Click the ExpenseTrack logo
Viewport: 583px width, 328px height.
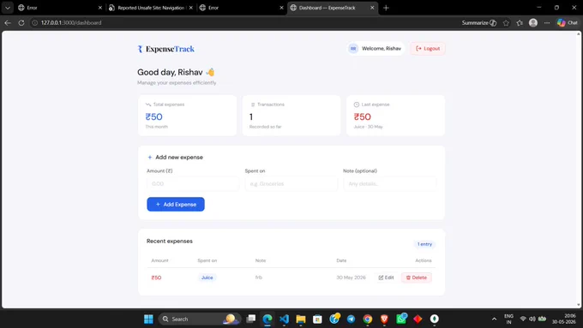click(x=165, y=49)
